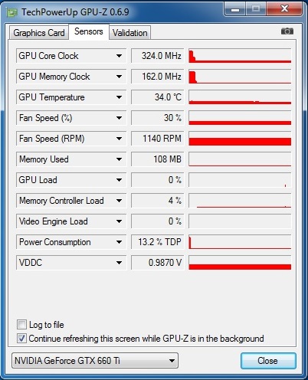This screenshot has width=308, height=380.
Task: Click the GPU-Z app icon in title bar
Action: point(11,12)
